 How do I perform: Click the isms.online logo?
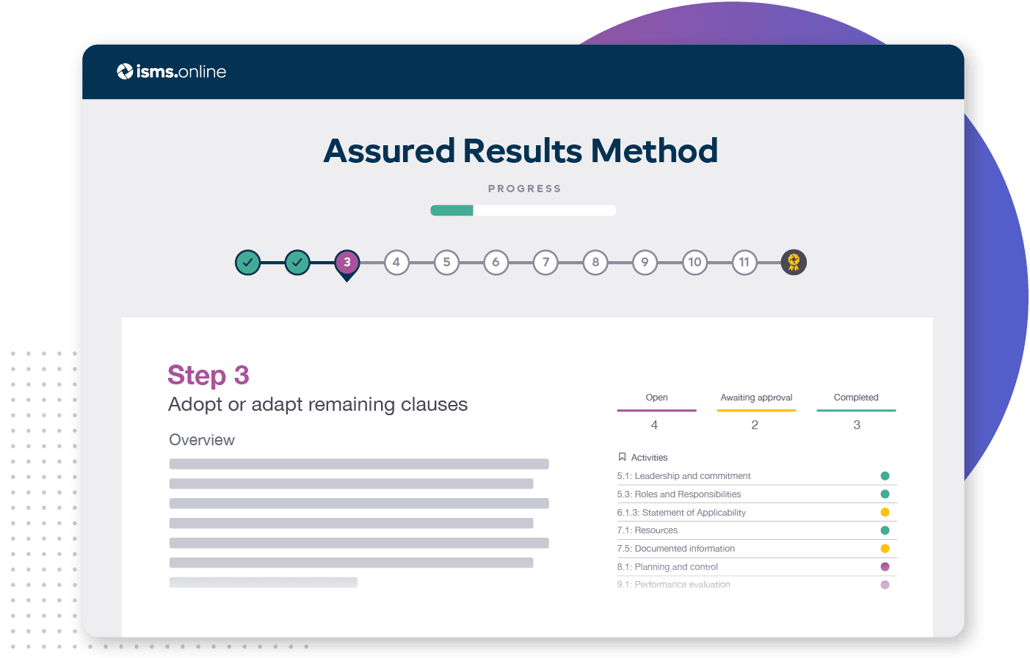[171, 71]
